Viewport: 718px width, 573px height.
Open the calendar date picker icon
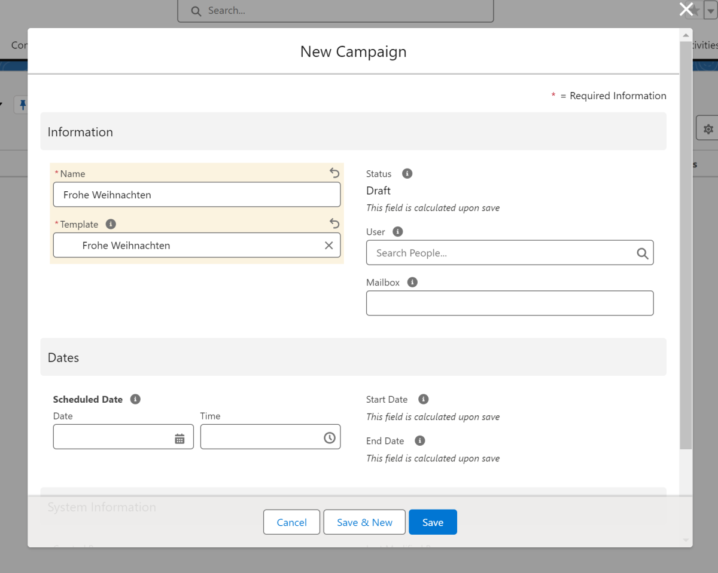(x=180, y=438)
